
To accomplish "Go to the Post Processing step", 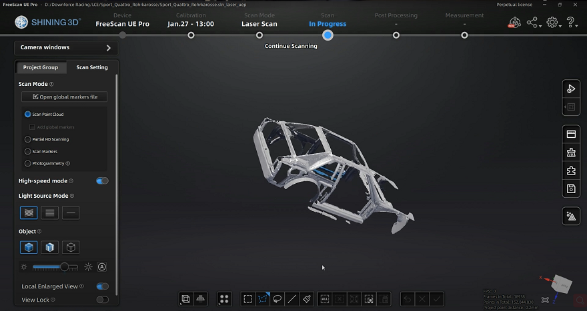I will tap(396, 35).
